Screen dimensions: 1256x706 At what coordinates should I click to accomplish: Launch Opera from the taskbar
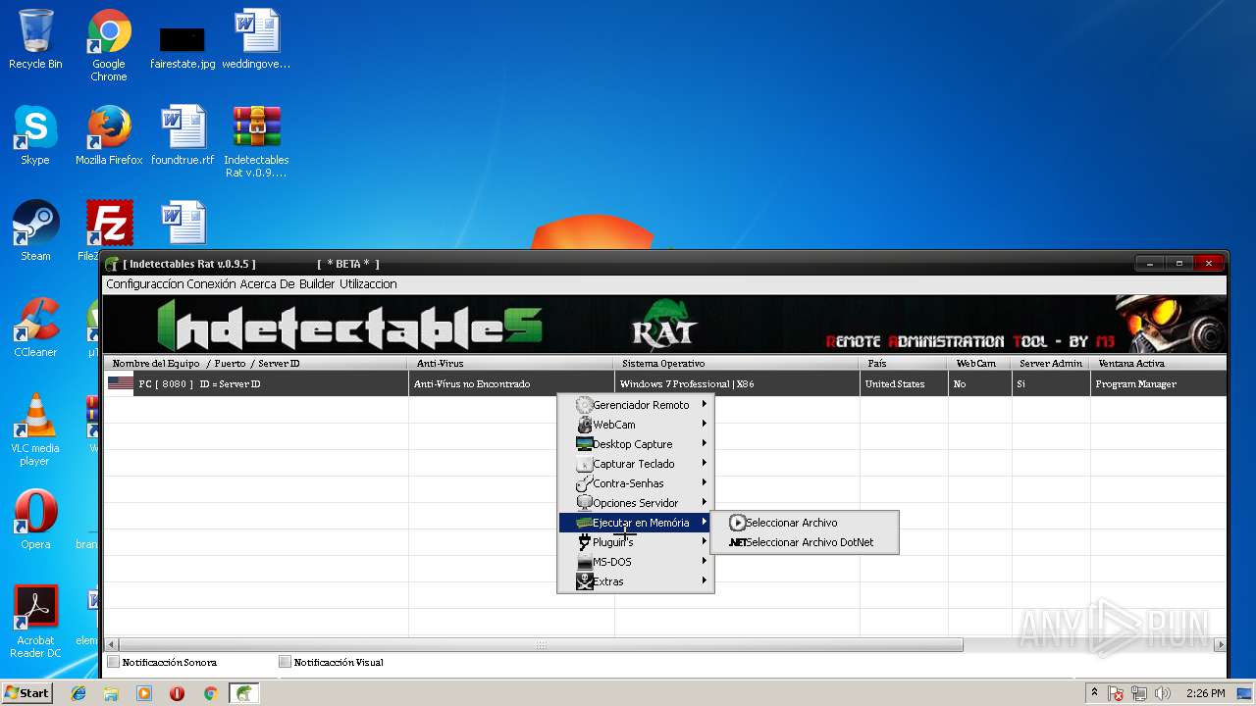(177, 693)
